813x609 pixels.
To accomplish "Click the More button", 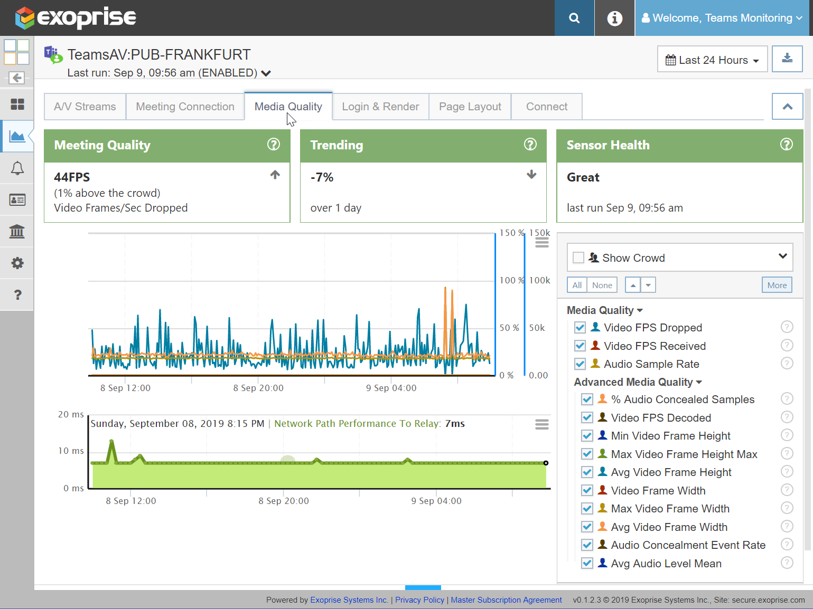I will [777, 285].
